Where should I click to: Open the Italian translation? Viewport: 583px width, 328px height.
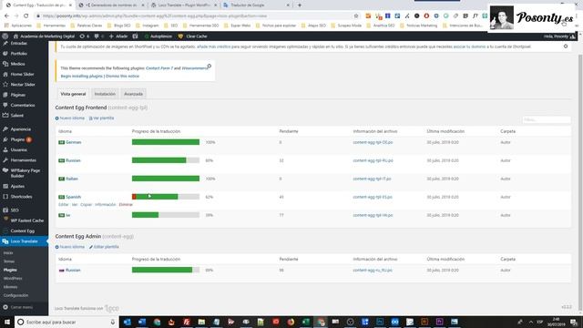tap(72, 179)
